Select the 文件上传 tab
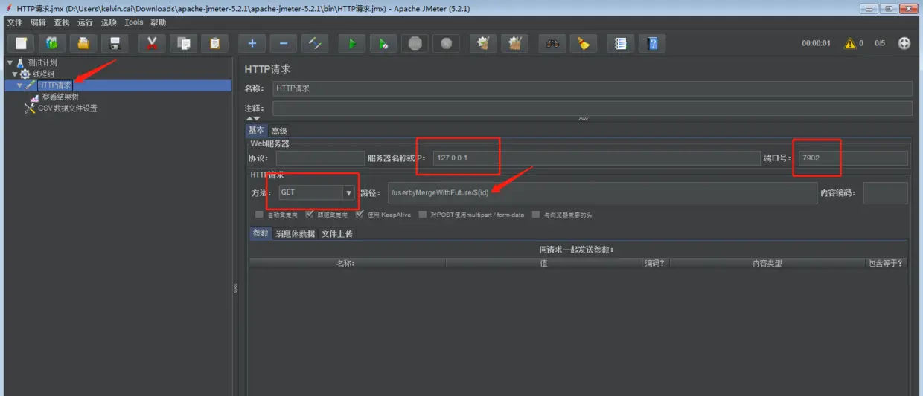The height and width of the screenshot is (396, 923). pyautogui.click(x=337, y=233)
